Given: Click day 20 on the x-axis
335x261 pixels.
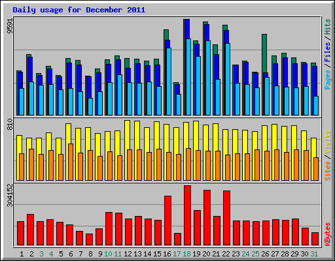Looking at the screenshot, I should coord(206,254).
